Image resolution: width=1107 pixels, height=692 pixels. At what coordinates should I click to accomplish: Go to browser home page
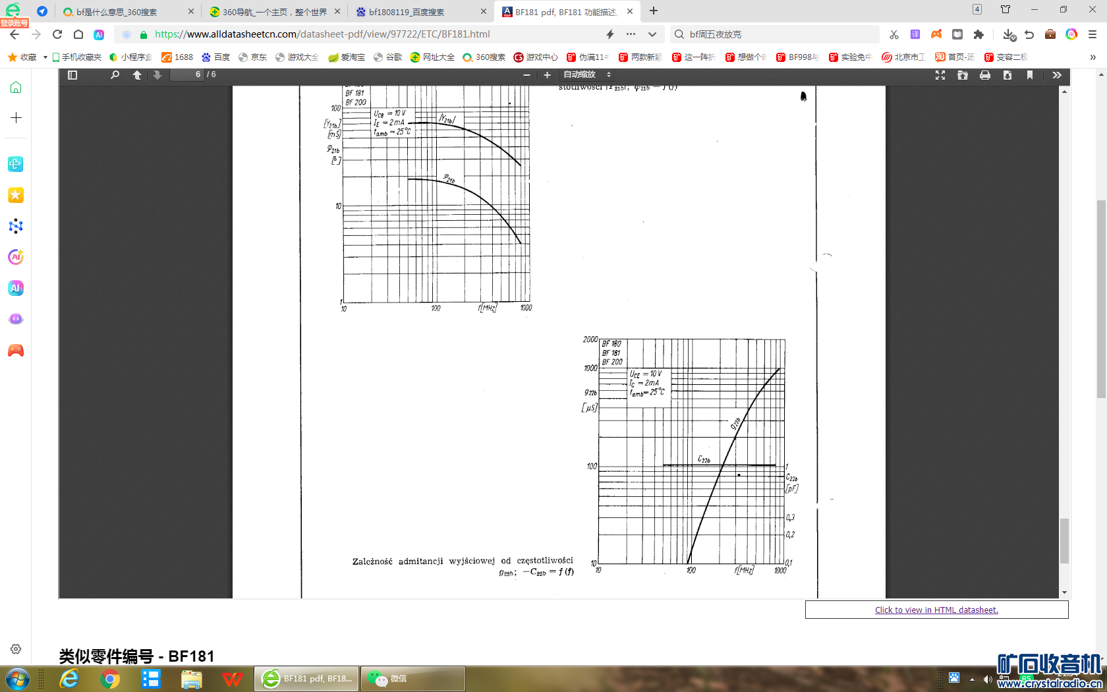pos(78,34)
